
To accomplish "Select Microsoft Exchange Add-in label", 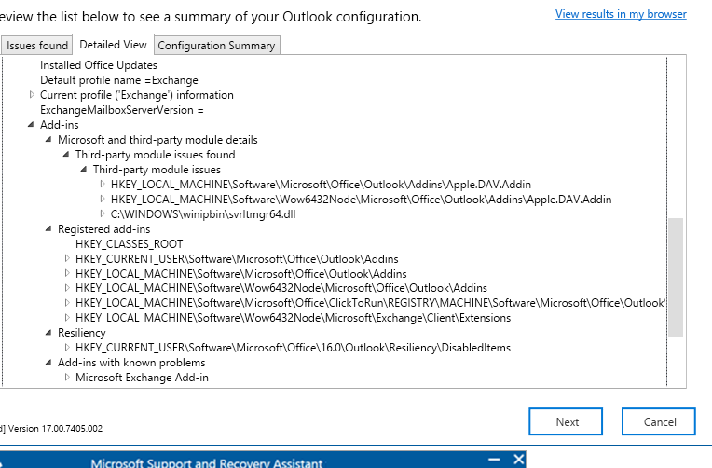I will coord(142,378).
